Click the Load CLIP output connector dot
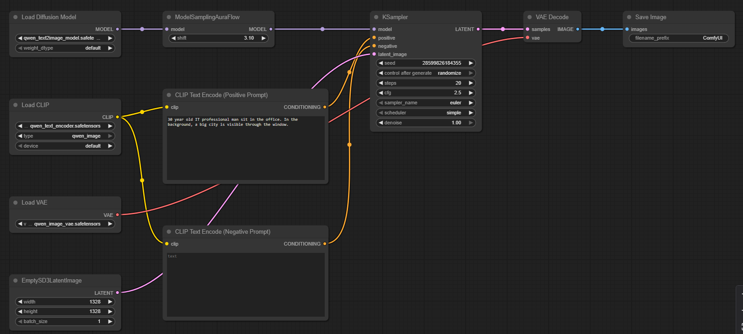743x334 pixels. tap(117, 117)
